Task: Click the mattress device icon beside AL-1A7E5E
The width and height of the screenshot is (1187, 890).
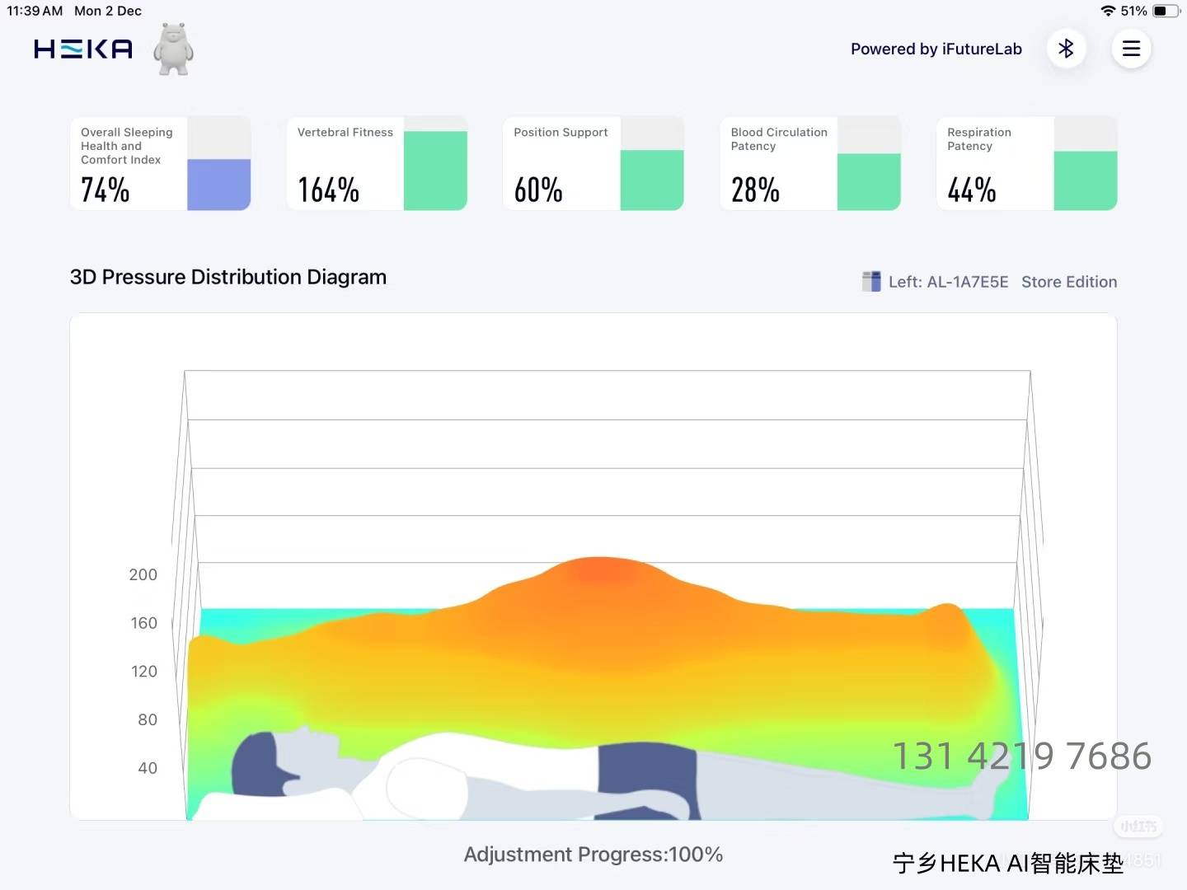Action: [x=870, y=282]
